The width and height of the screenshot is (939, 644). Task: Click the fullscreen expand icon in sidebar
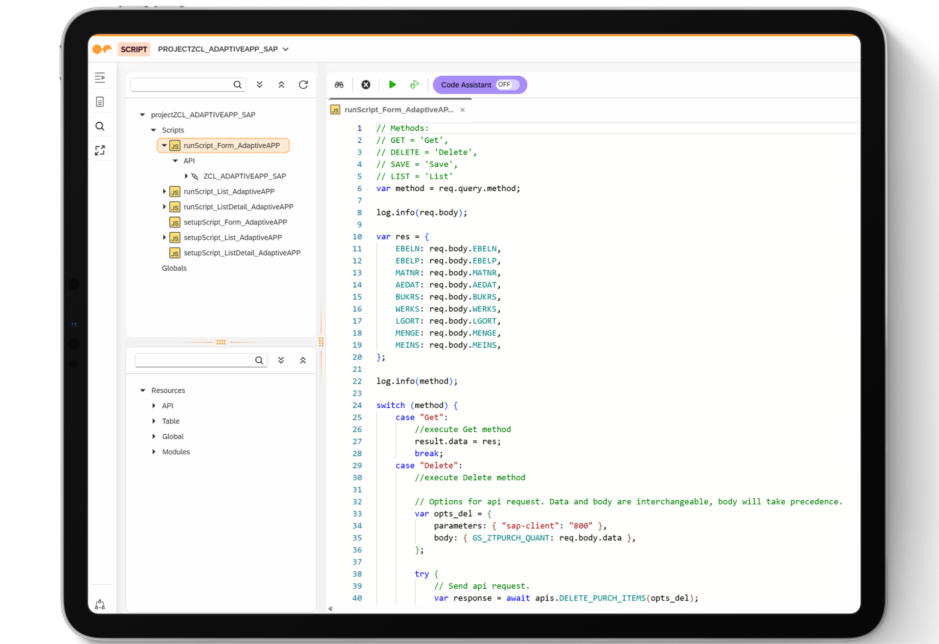(x=100, y=151)
